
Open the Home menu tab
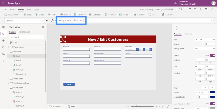point(13,10)
